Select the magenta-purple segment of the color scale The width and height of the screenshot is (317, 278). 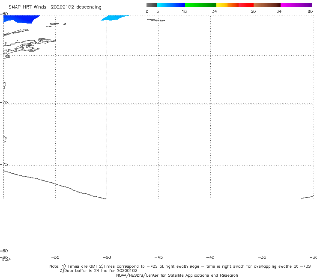tap(296, 5)
